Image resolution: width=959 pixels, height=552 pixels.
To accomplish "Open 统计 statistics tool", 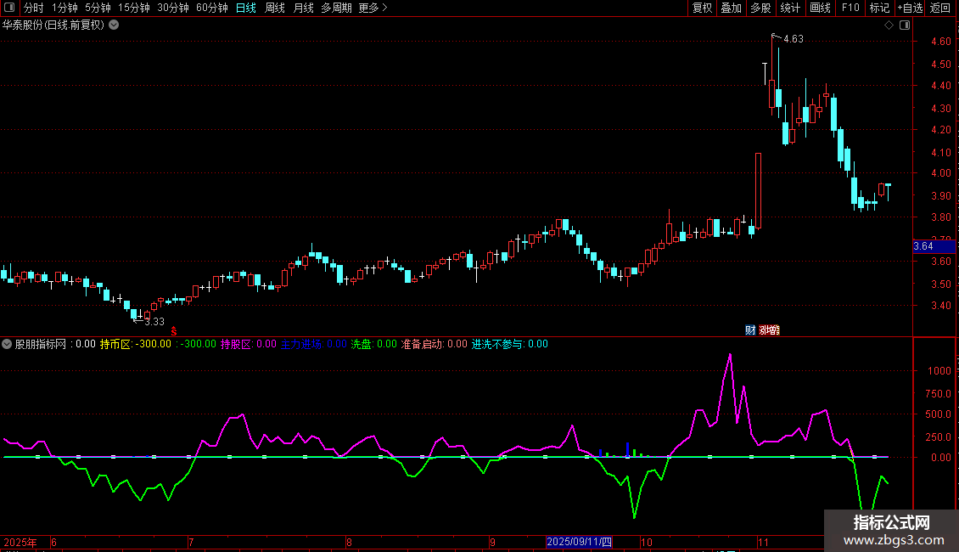I will 790,8.
